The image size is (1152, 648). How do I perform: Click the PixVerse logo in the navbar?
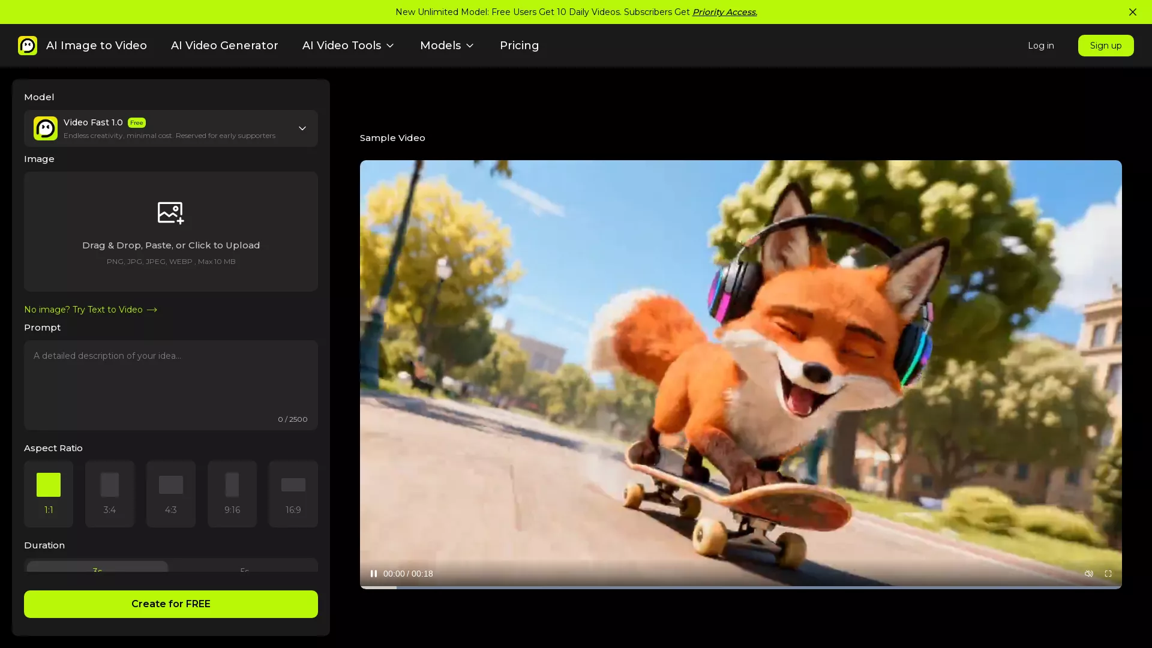point(28,45)
